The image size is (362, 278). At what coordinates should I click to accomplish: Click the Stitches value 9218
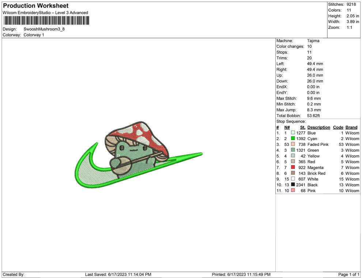(x=351, y=4)
